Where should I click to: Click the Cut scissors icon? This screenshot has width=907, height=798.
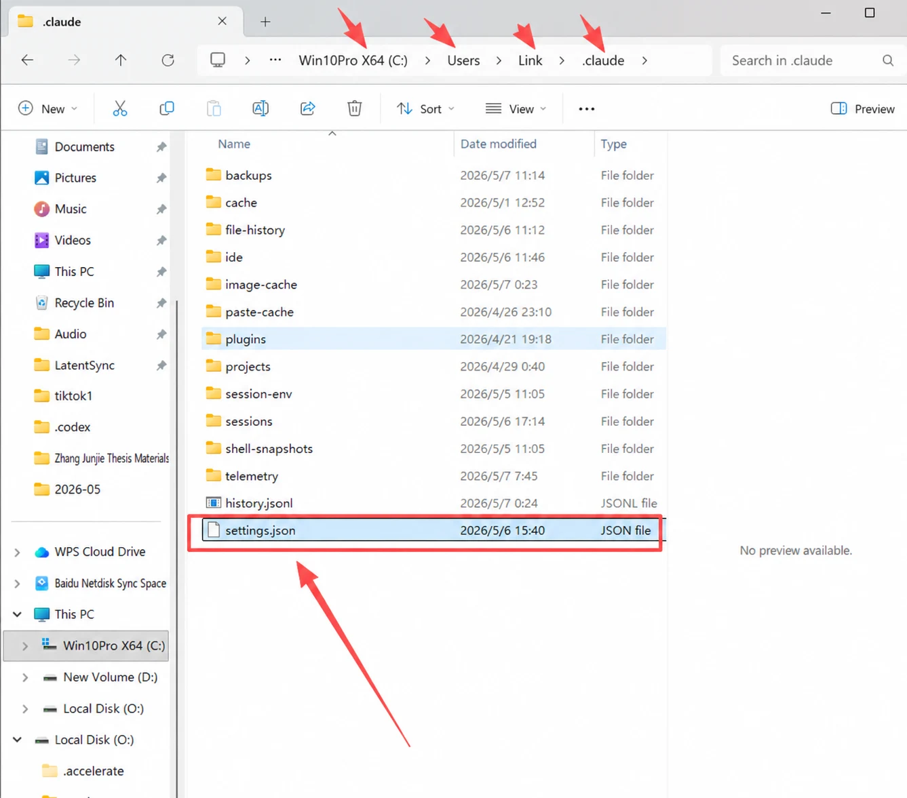tap(120, 108)
